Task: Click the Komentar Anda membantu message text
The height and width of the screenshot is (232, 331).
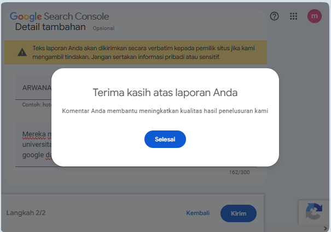Action: pos(165,111)
